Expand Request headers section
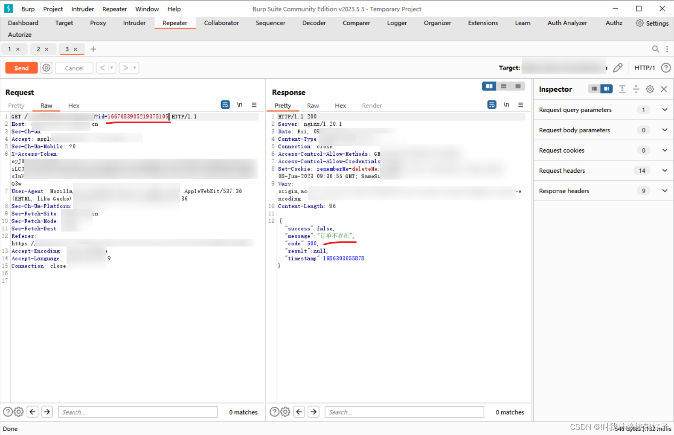 (x=603, y=171)
